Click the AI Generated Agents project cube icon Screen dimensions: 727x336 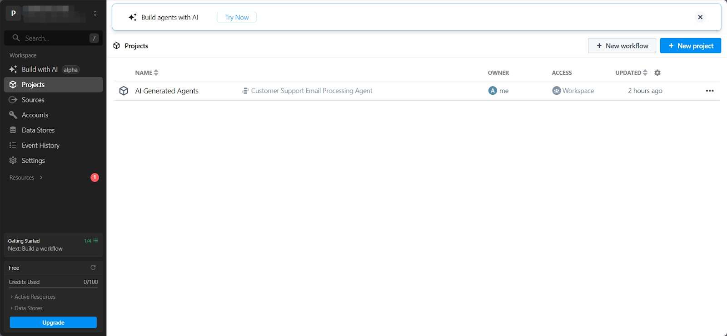click(124, 91)
